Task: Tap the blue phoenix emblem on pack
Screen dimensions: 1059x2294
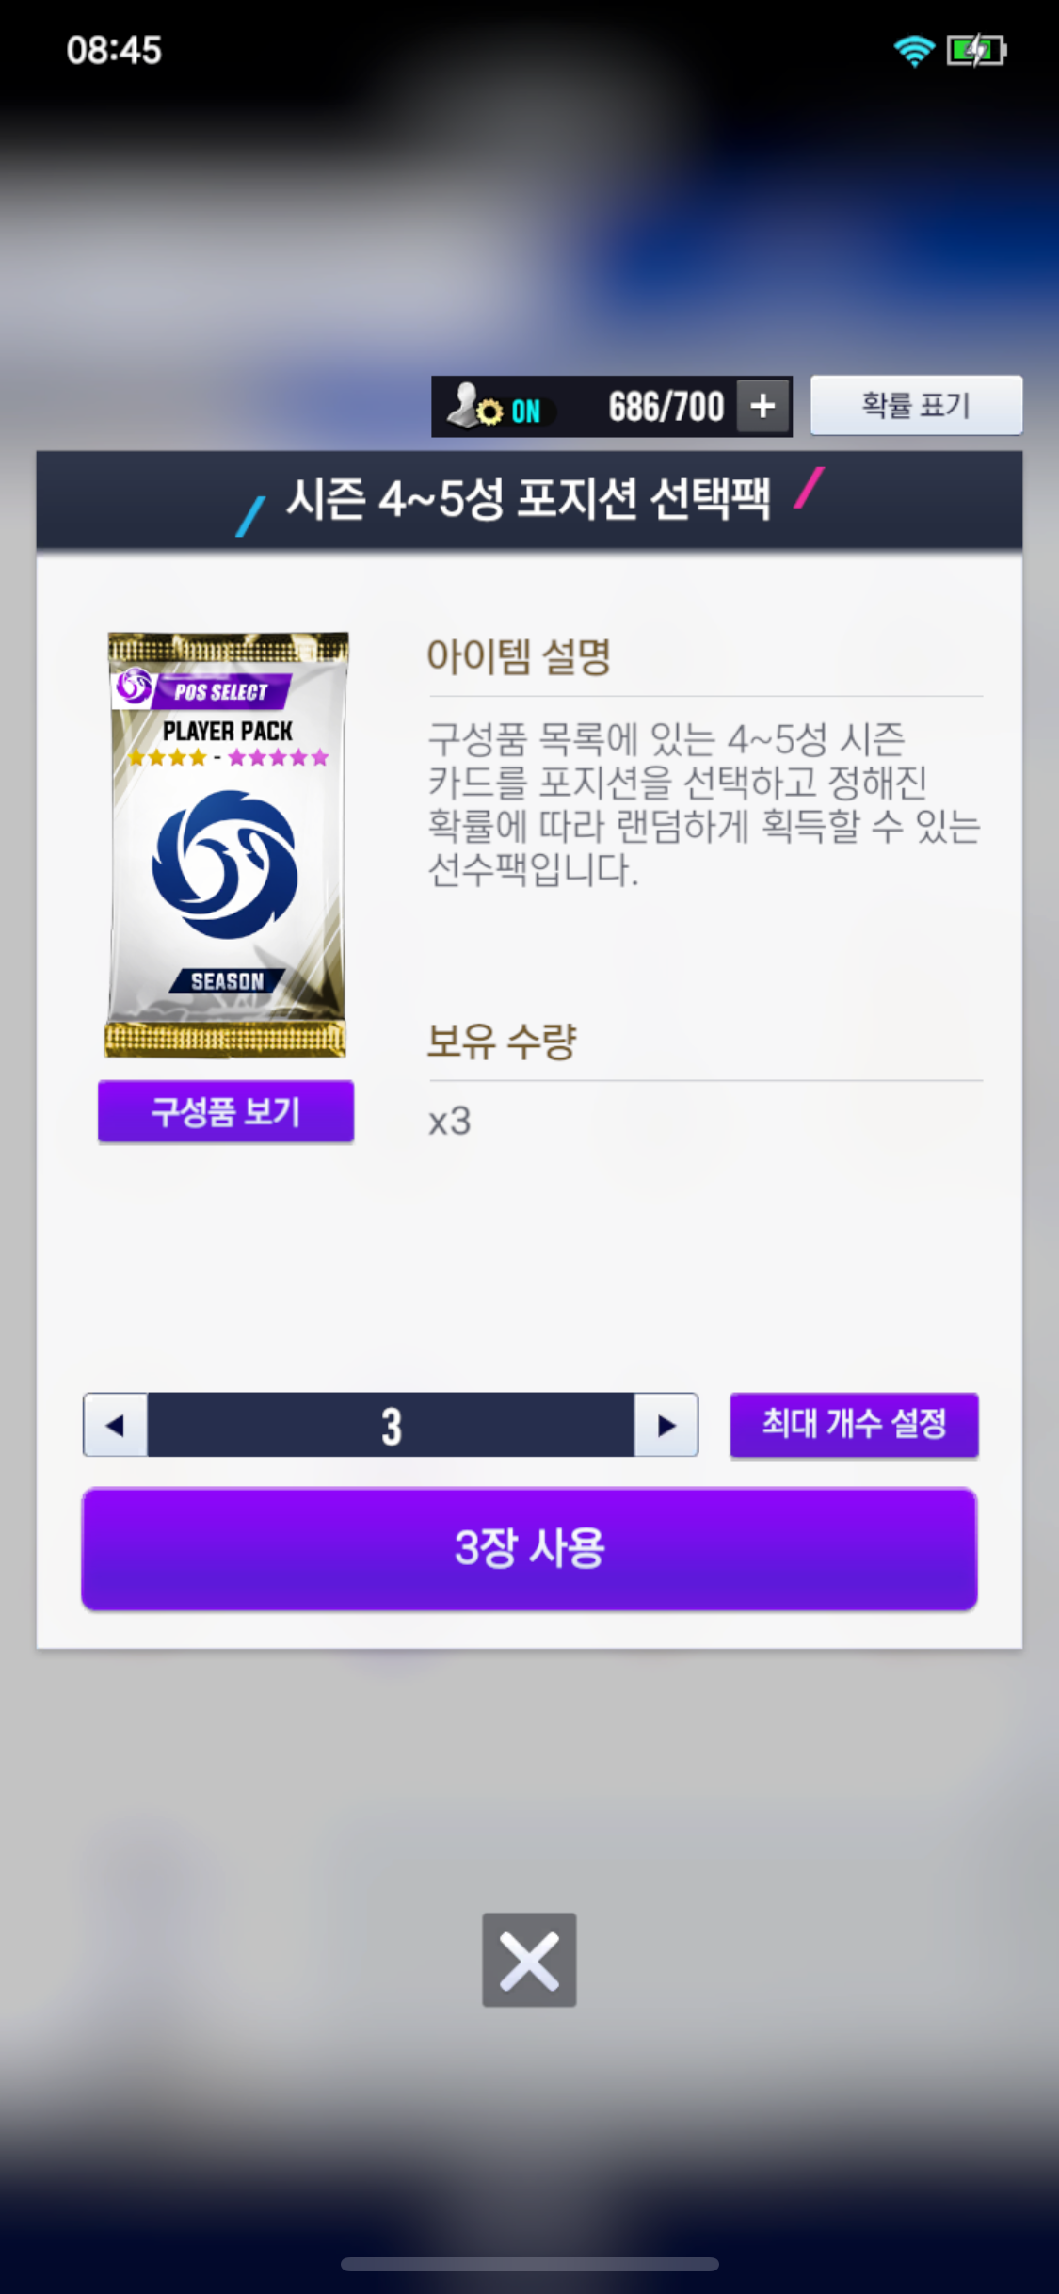Action: (225, 864)
